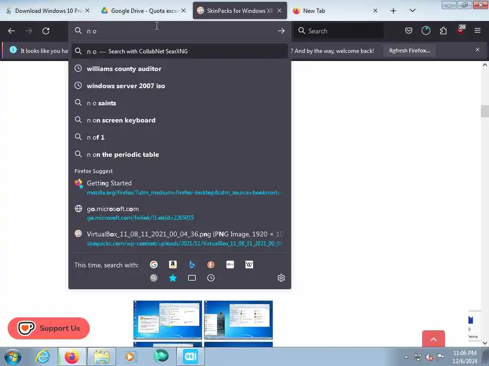Viewport: 489px width, 366px height.
Task: Select 'Search with CollabNet SearXNG' suggestion
Action: point(180,51)
